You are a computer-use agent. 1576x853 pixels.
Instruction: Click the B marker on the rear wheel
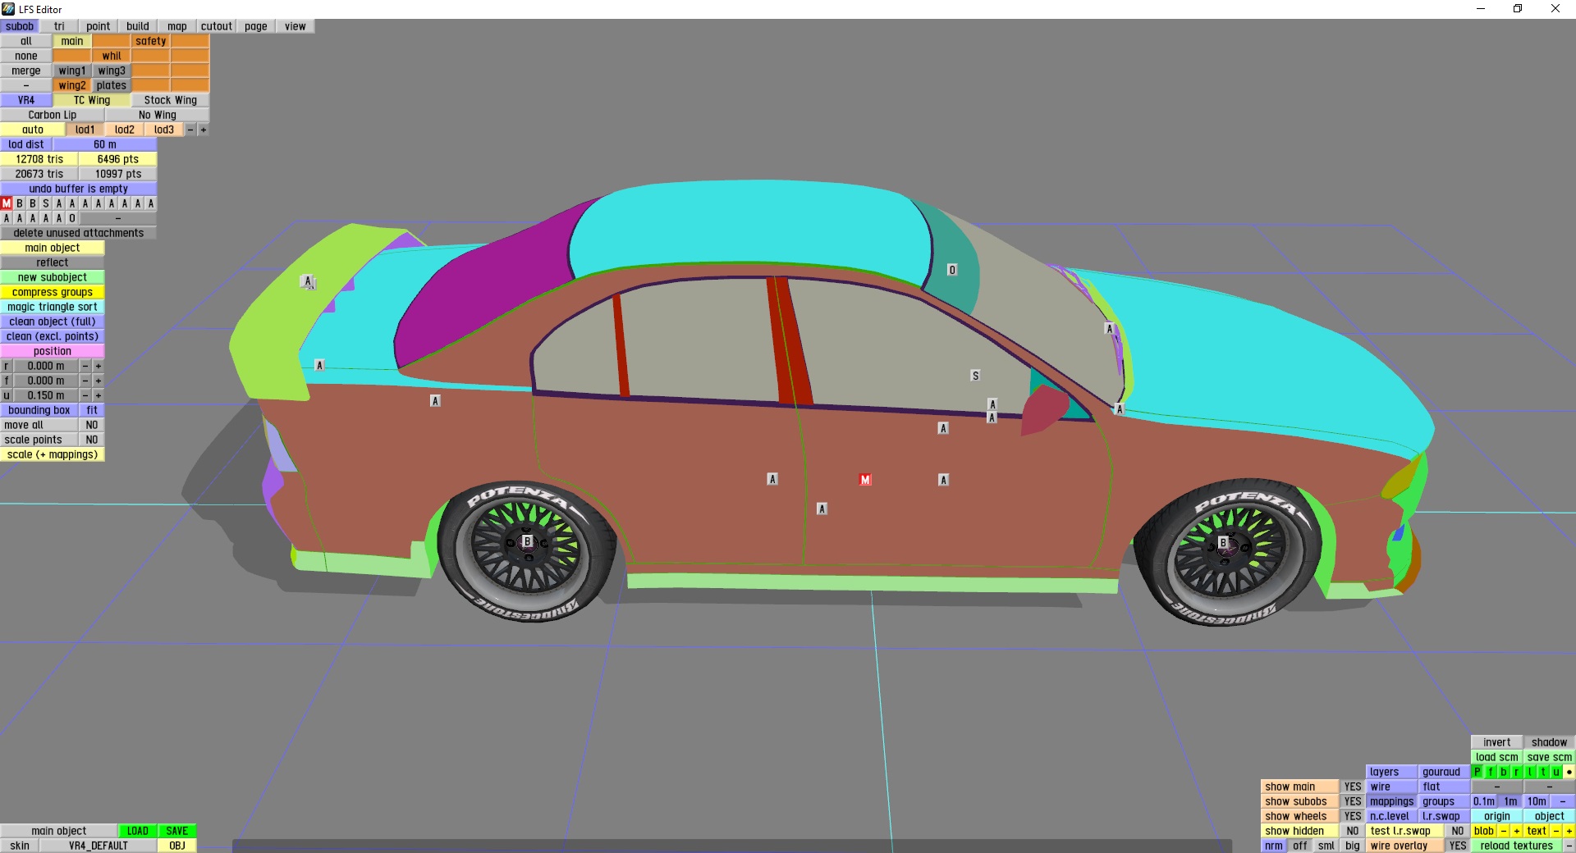(528, 541)
